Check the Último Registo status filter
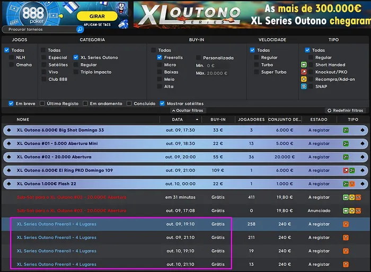Screen dimensions: 371x272 click(x=42, y=104)
